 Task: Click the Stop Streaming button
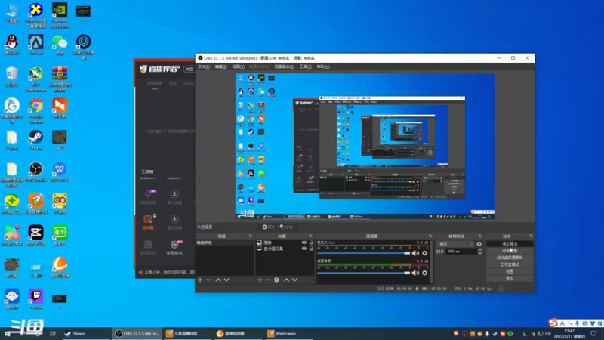(x=510, y=244)
